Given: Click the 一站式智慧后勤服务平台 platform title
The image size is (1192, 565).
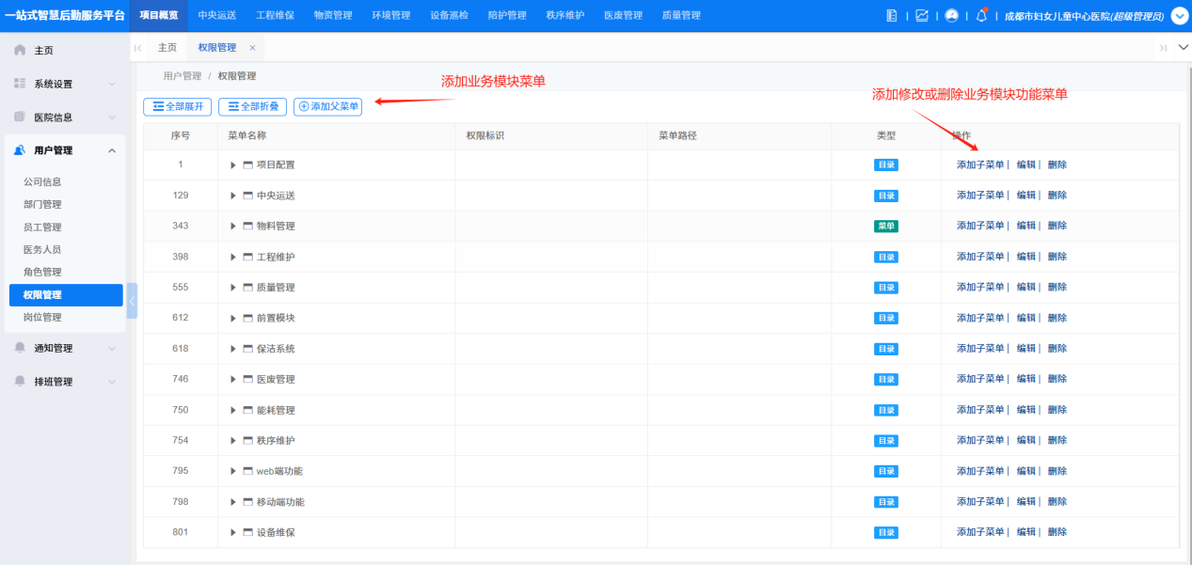Looking at the screenshot, I should (64, 16).
